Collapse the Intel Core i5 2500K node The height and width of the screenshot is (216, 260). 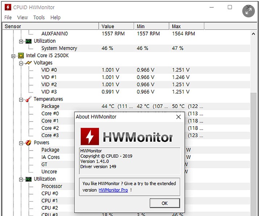13,56
